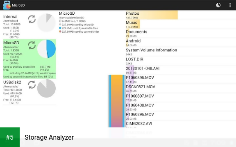Click the MicroSD title in action bar

tap(18, 5)
